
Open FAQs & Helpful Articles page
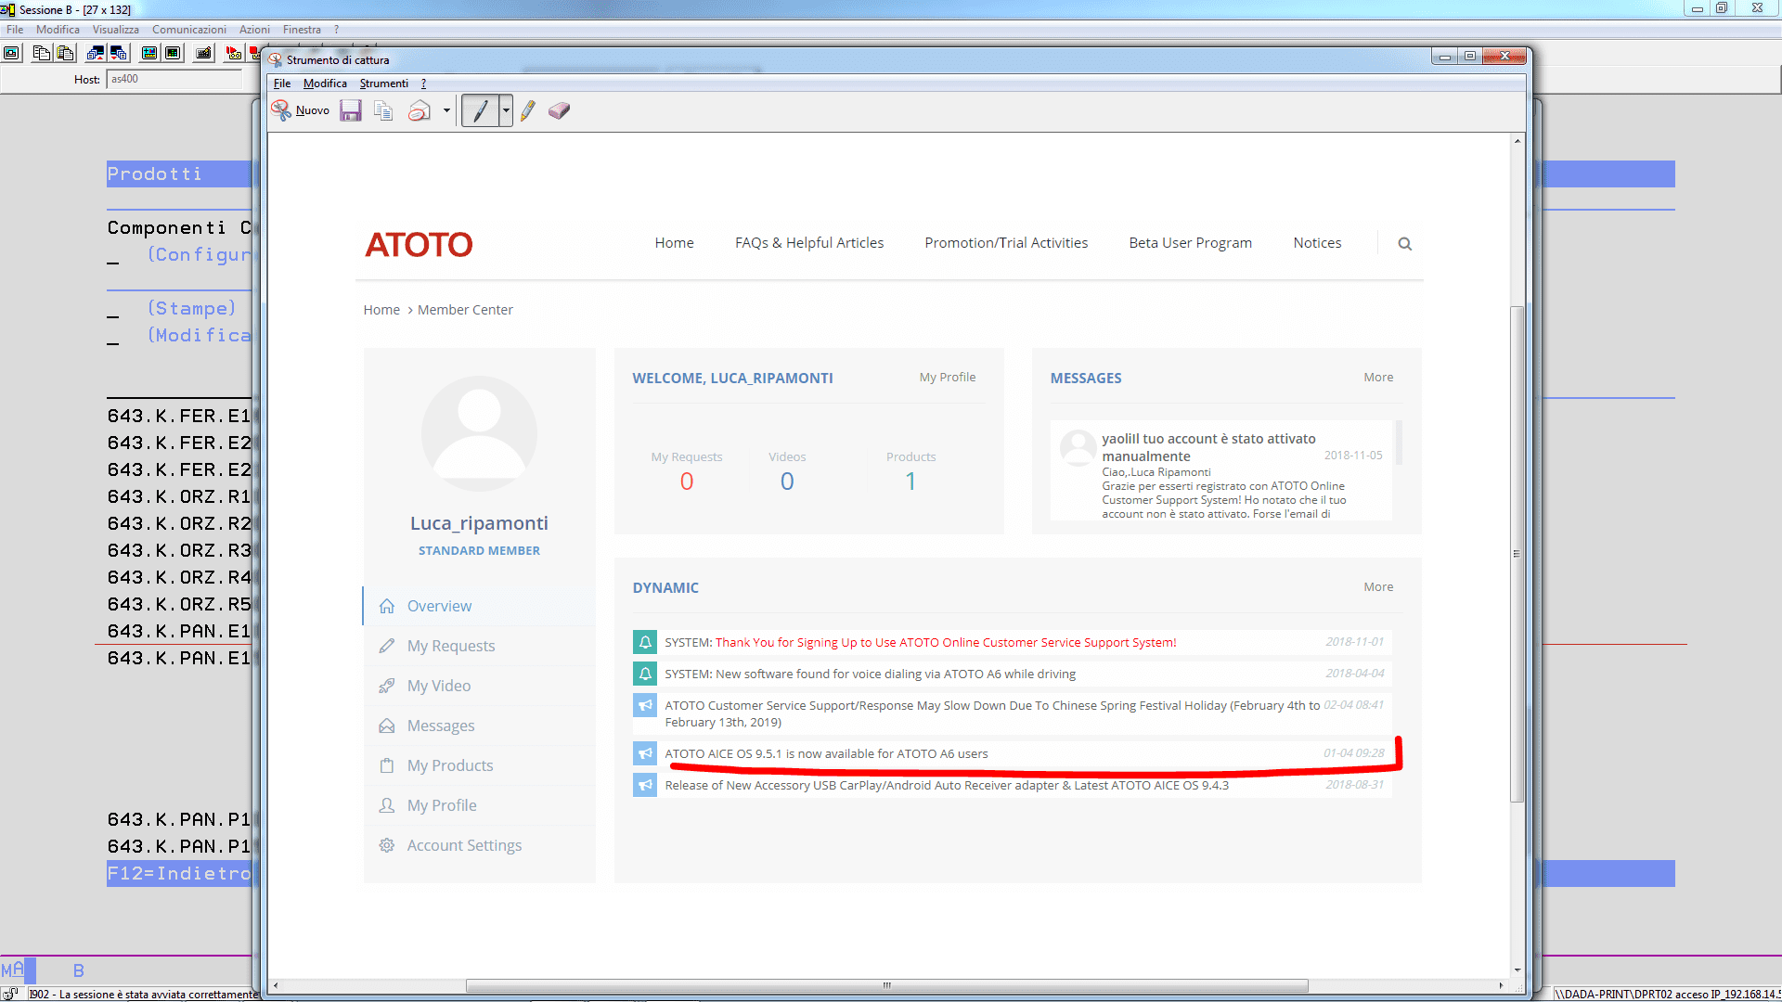(x=809, y=243)
